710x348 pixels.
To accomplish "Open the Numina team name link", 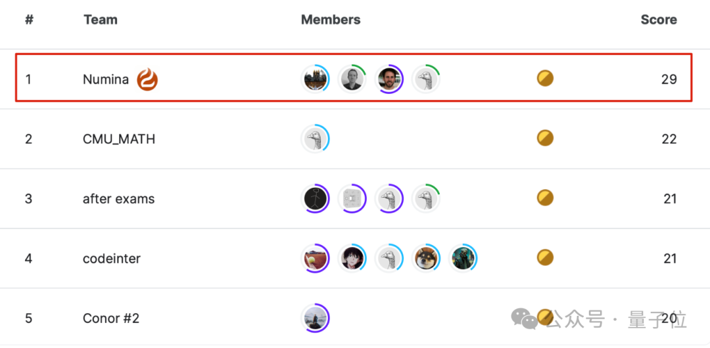I will tap(105, 79).
